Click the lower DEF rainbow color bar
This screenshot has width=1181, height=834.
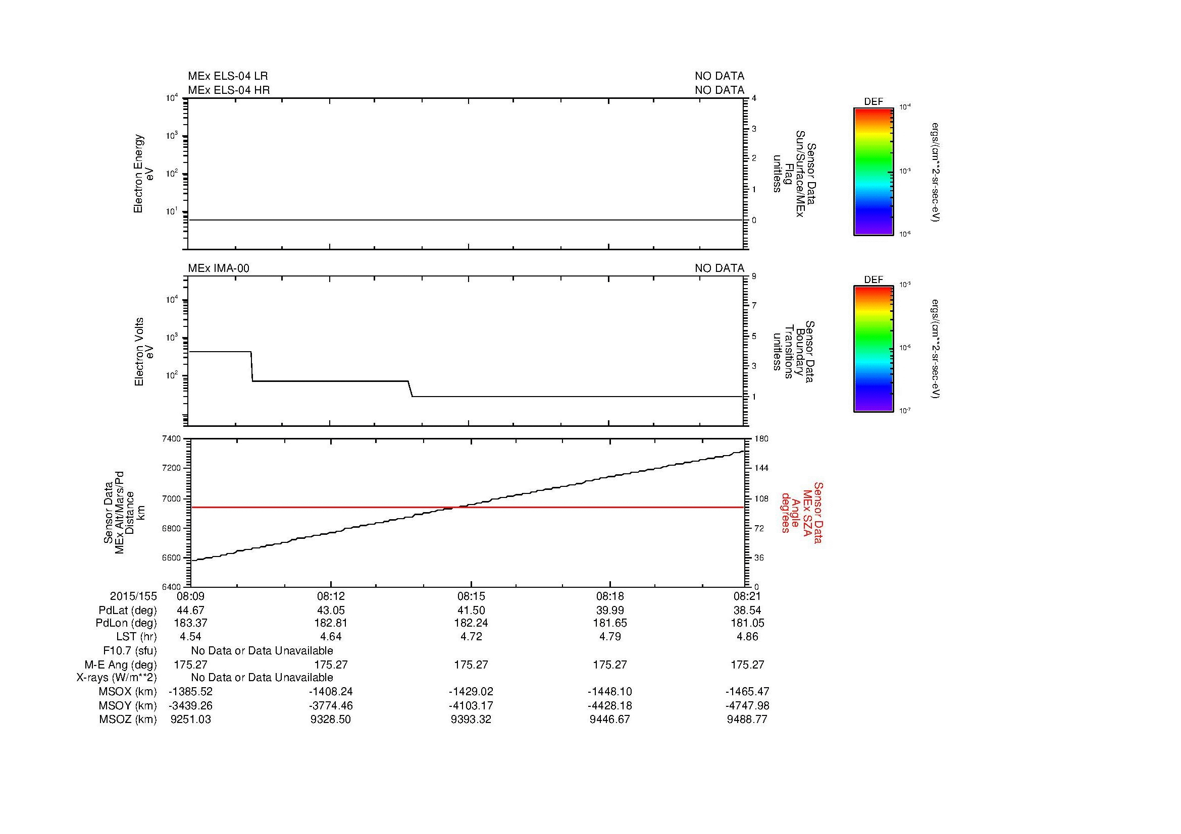click(x=873, y=349)
